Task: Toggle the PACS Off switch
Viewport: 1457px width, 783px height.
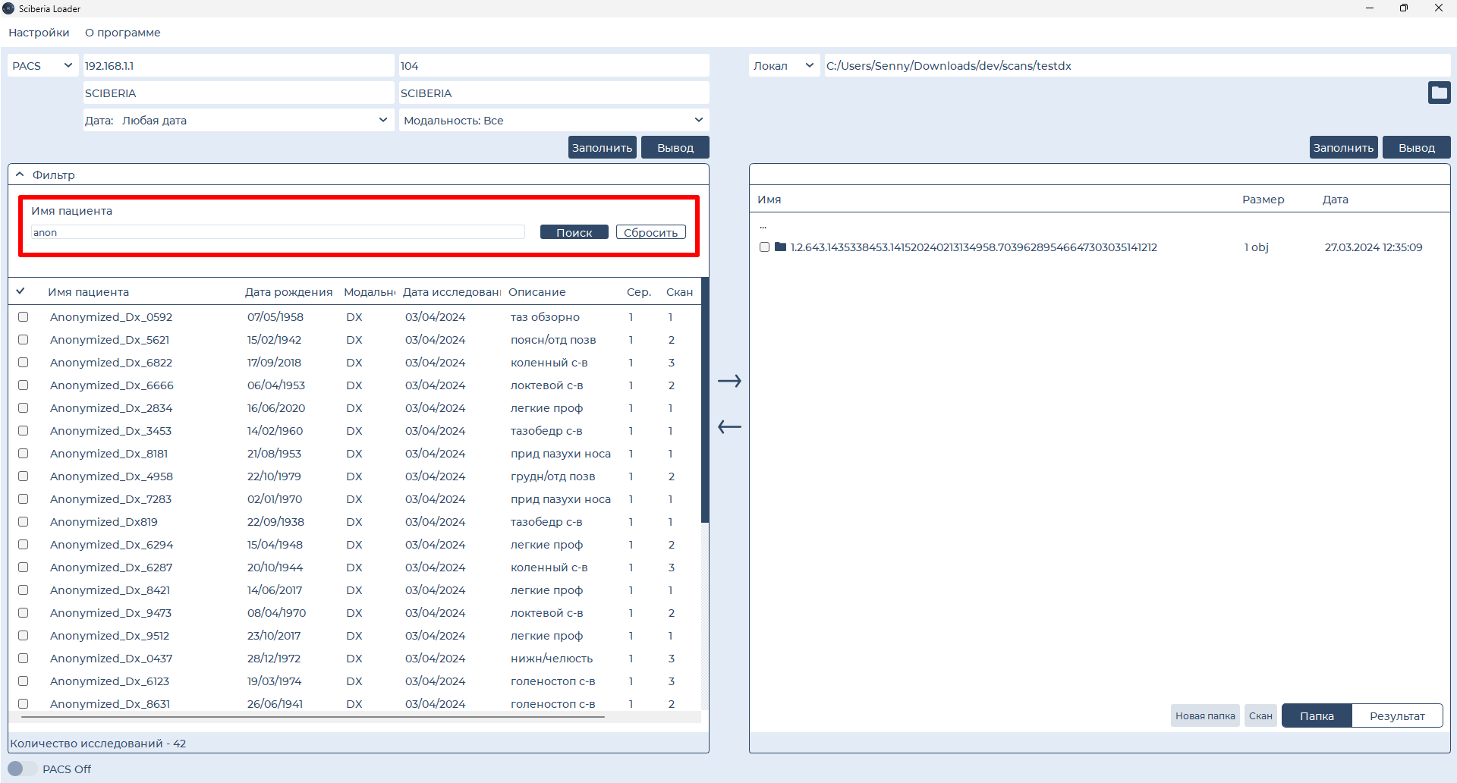Action: (22, 769)
